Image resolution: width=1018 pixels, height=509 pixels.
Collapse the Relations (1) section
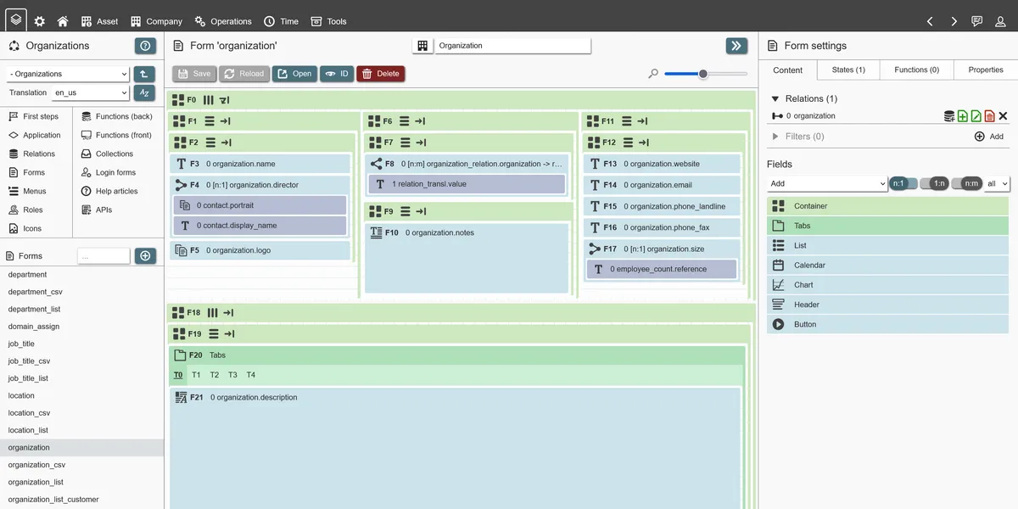(775, 98)
